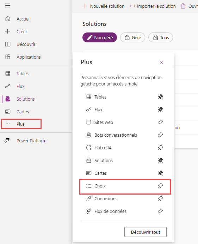
Task: Click the Connexions plug icon
Action: [x=89, y=198]
